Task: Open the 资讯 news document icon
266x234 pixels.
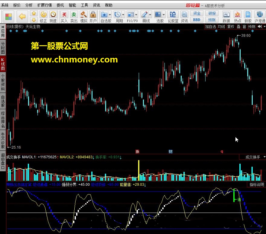Action: 184,14
